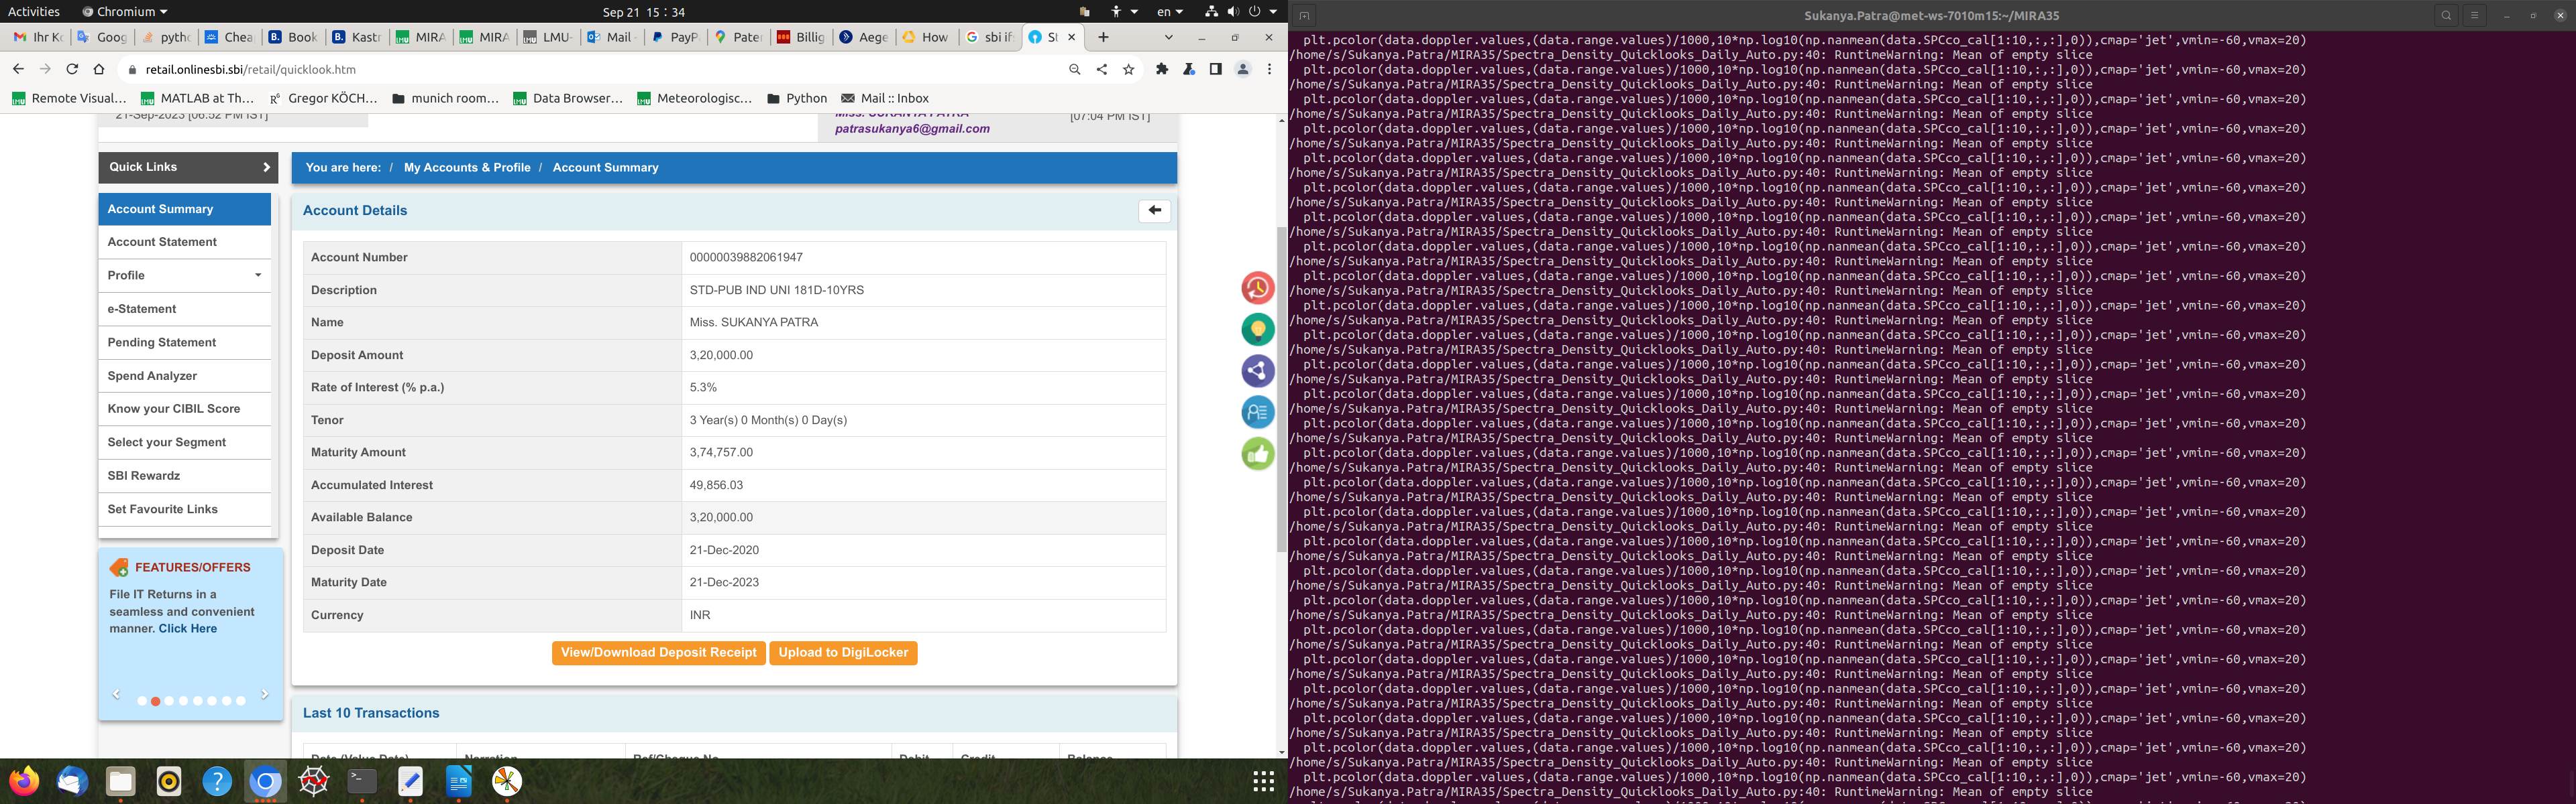Expand the Quick Links panel chevron
2576x804 pixels.
(266, 167)
